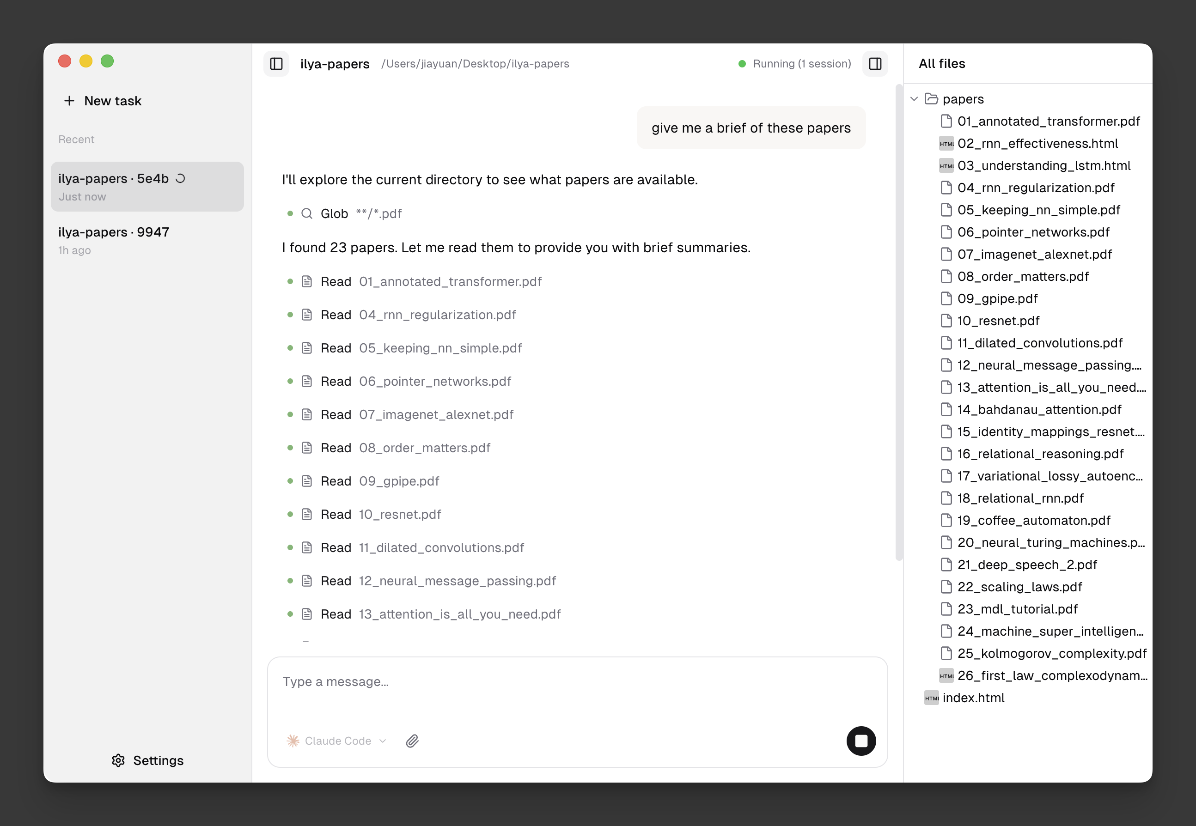Click the paperclip attach file icon

coord(412,741)
